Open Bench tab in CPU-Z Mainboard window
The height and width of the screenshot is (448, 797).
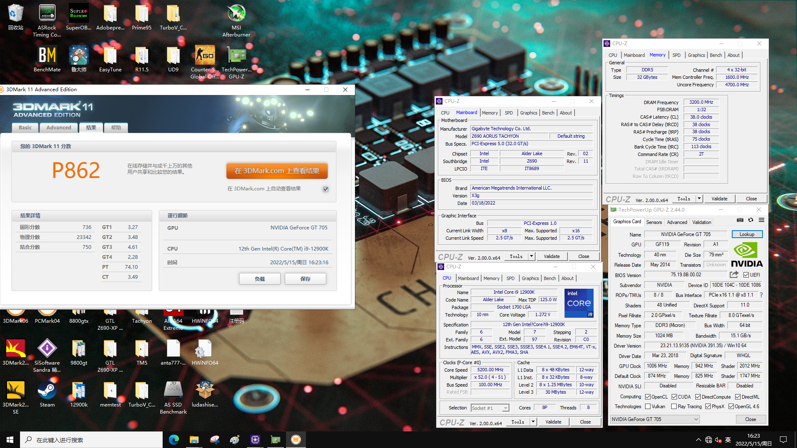tap(548, 113)
